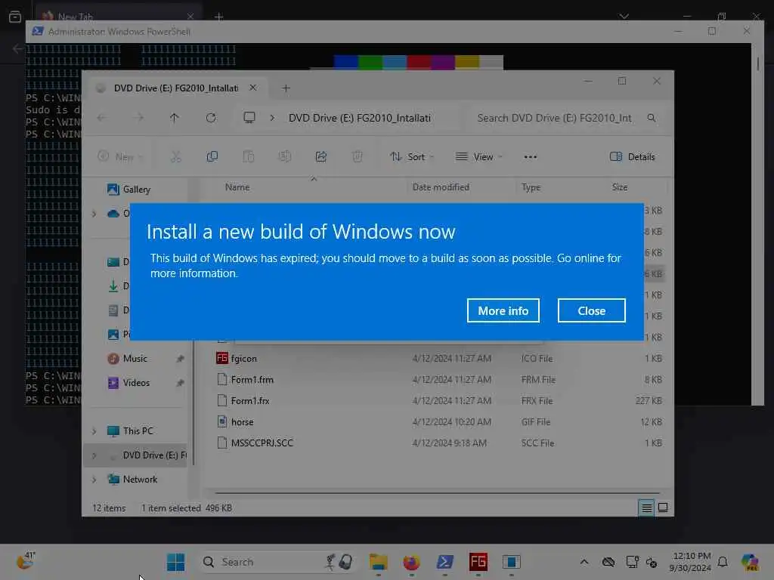774x580 pixels.
Task: Go forward with the Explorer forward arrow
Action: coord(139,118)
